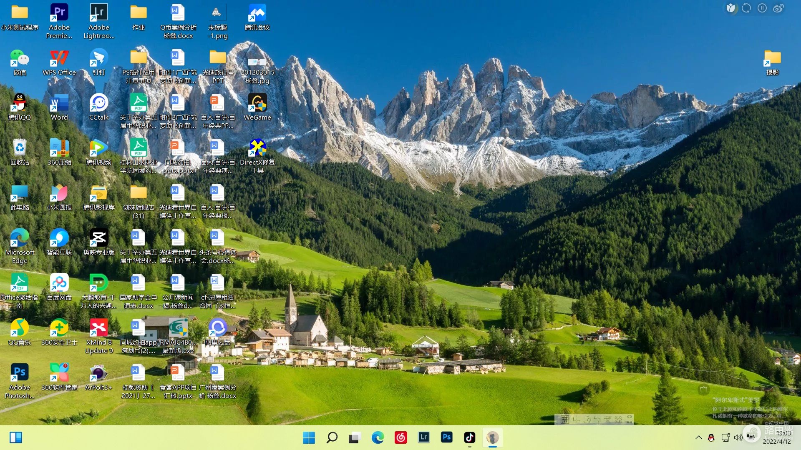Viewport: 801px width, 450px height.
Task: Open 小米画报 desktop shortcut
Action: click(x=59, y=197)
